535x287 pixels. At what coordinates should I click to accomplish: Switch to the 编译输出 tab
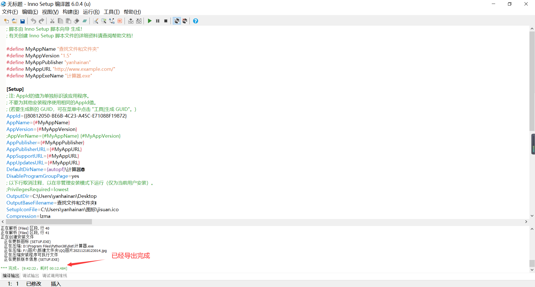(x=11, y=276)
